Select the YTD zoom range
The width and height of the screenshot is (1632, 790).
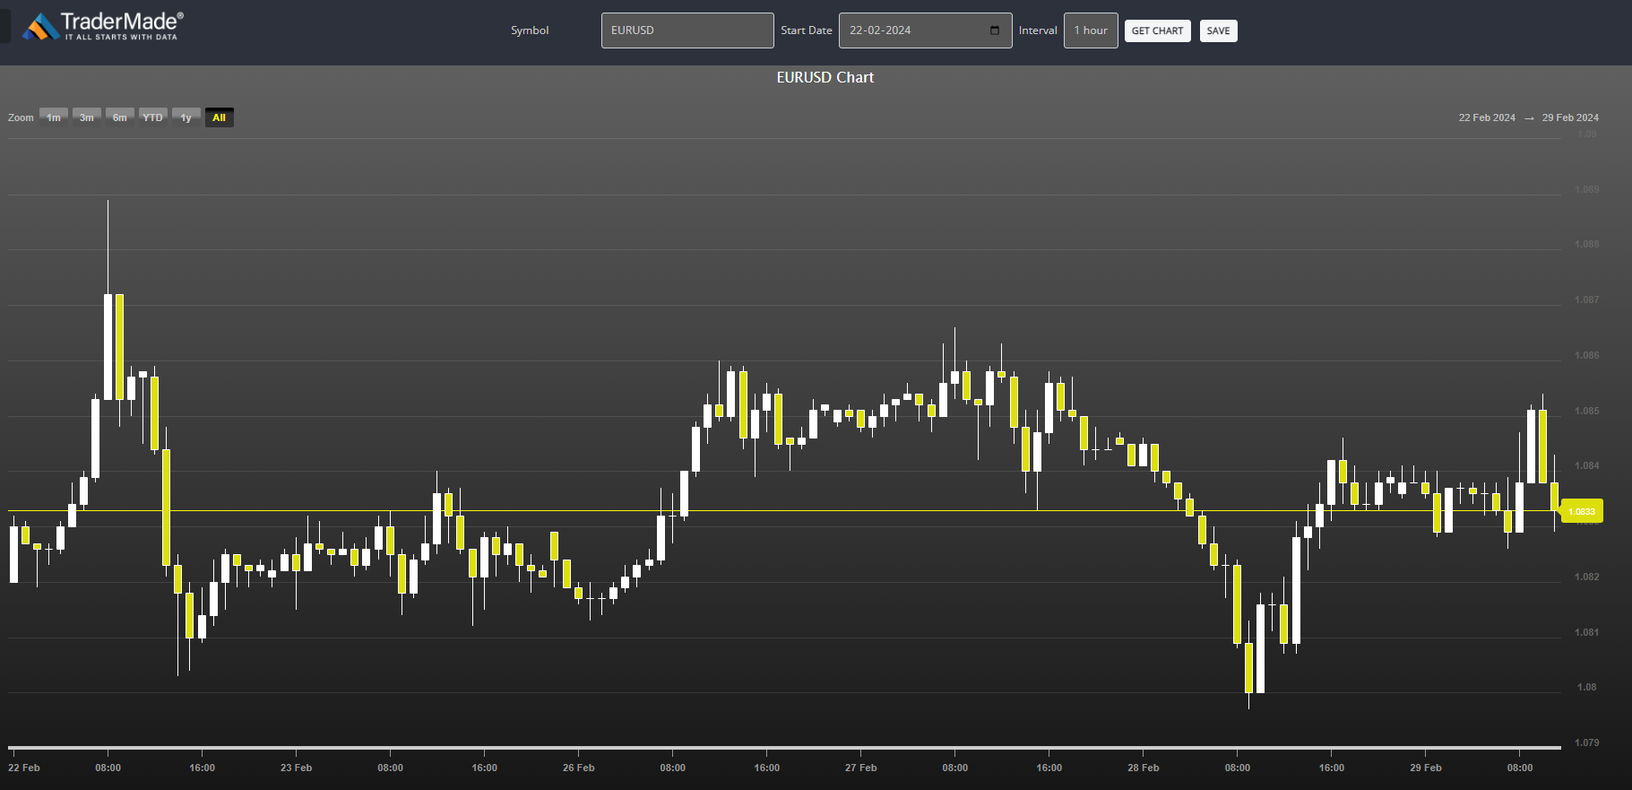coord(153,117)
